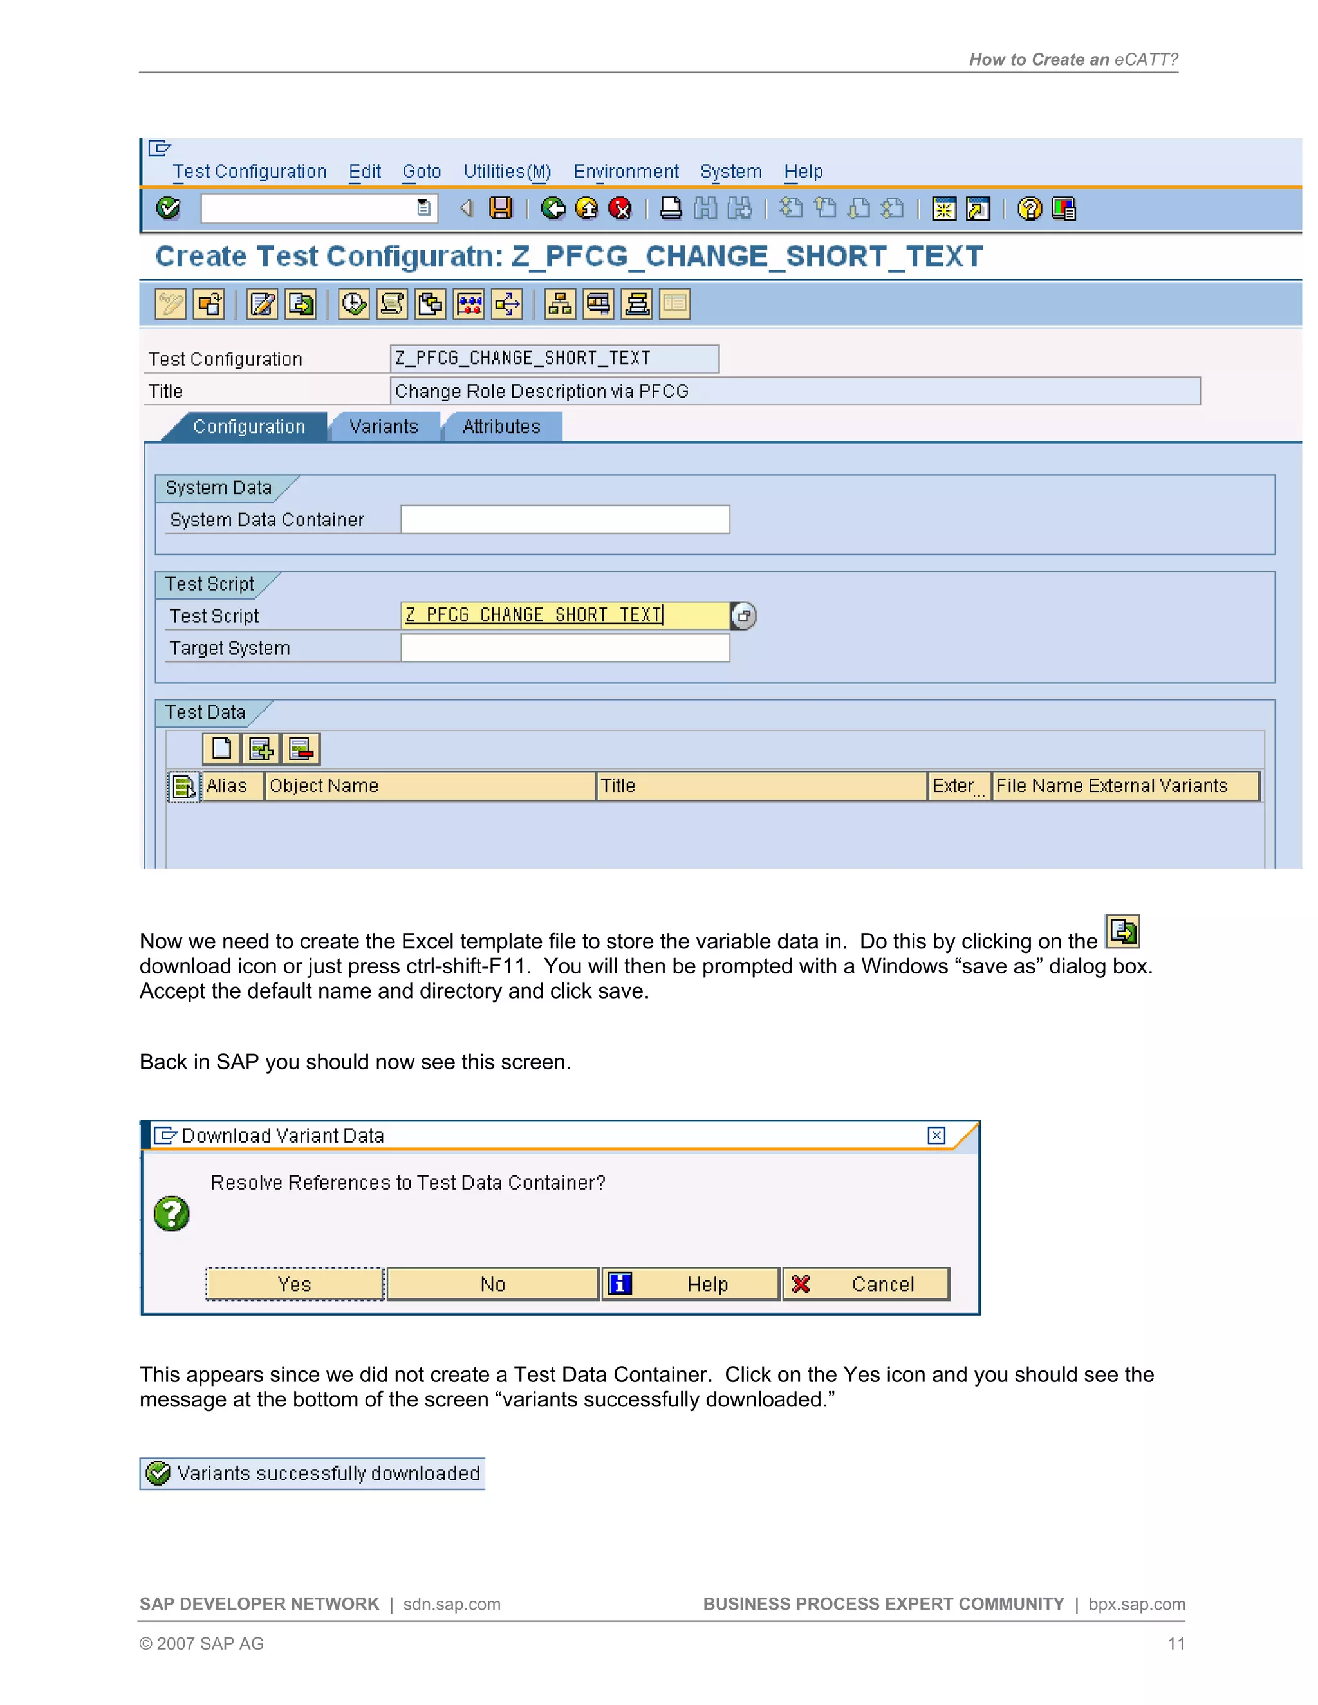The width and height of the screenshot is (1318, 1705).
Task: Click the green checkmark Enter icon
Action: pyautogui.click(x=168, y=208)
